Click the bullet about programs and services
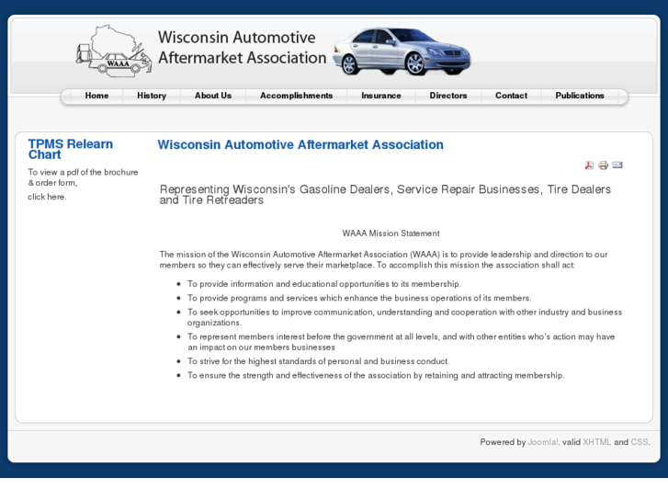The image size is (668, 501). (x=359, y=298)
